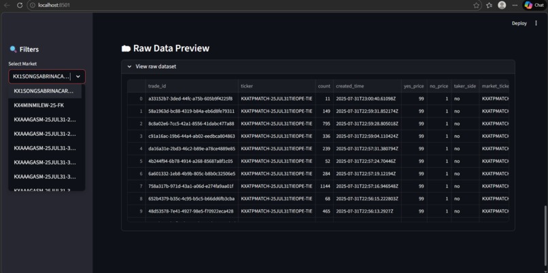Click the count cell showing 11
The height and width of the screenshot is (273, 548).
point(324,98)
